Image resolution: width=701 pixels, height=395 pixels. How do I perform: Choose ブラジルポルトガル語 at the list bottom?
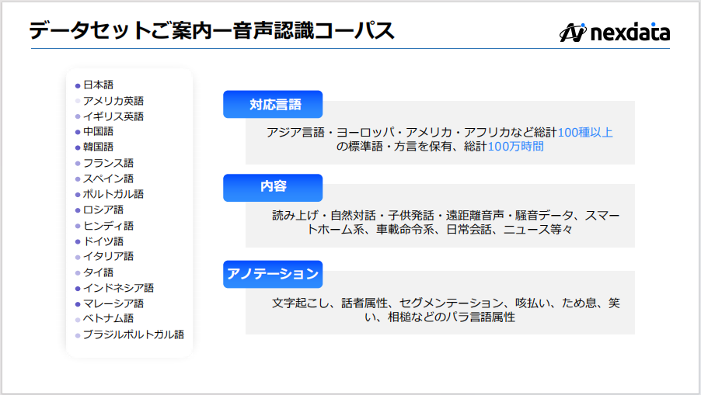134,334
